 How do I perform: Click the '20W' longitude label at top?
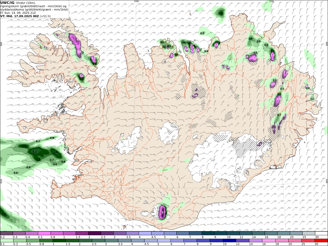136,1
